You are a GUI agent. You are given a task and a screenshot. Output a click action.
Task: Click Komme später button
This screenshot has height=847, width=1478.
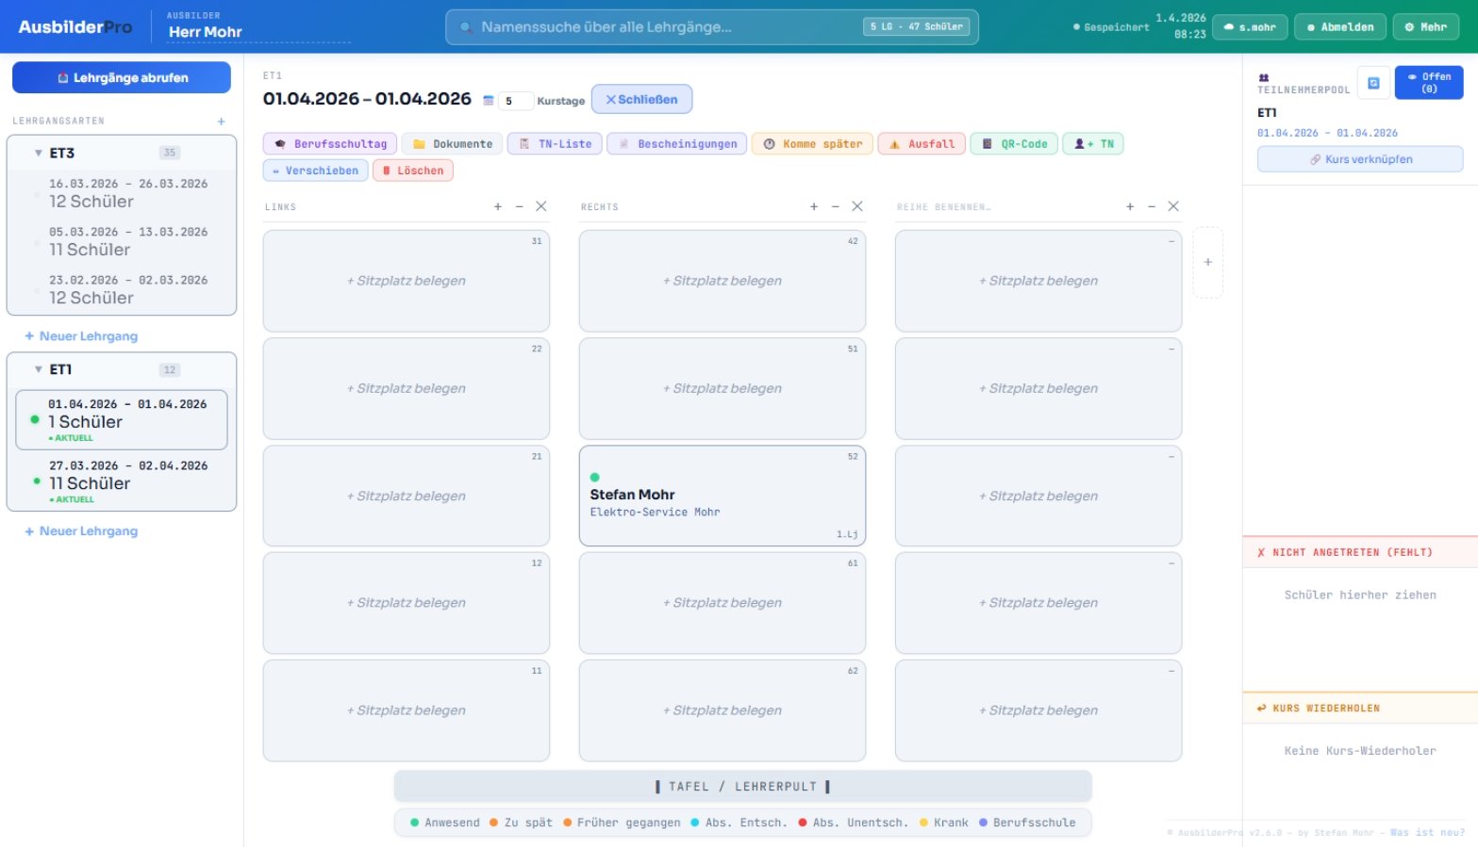pos(812,144)
